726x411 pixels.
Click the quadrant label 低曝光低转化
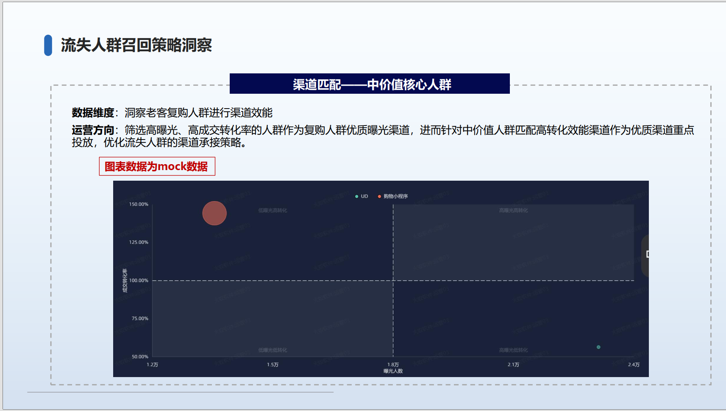coord(273,350)
